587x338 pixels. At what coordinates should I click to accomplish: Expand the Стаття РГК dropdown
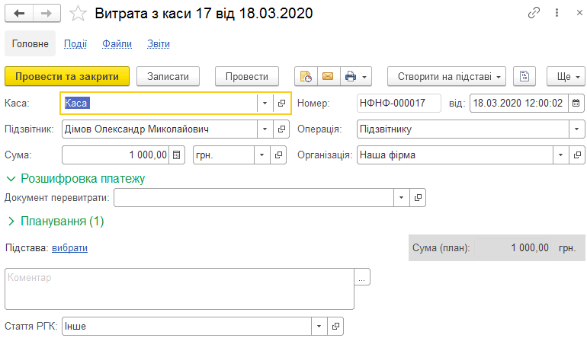(319, 326)
